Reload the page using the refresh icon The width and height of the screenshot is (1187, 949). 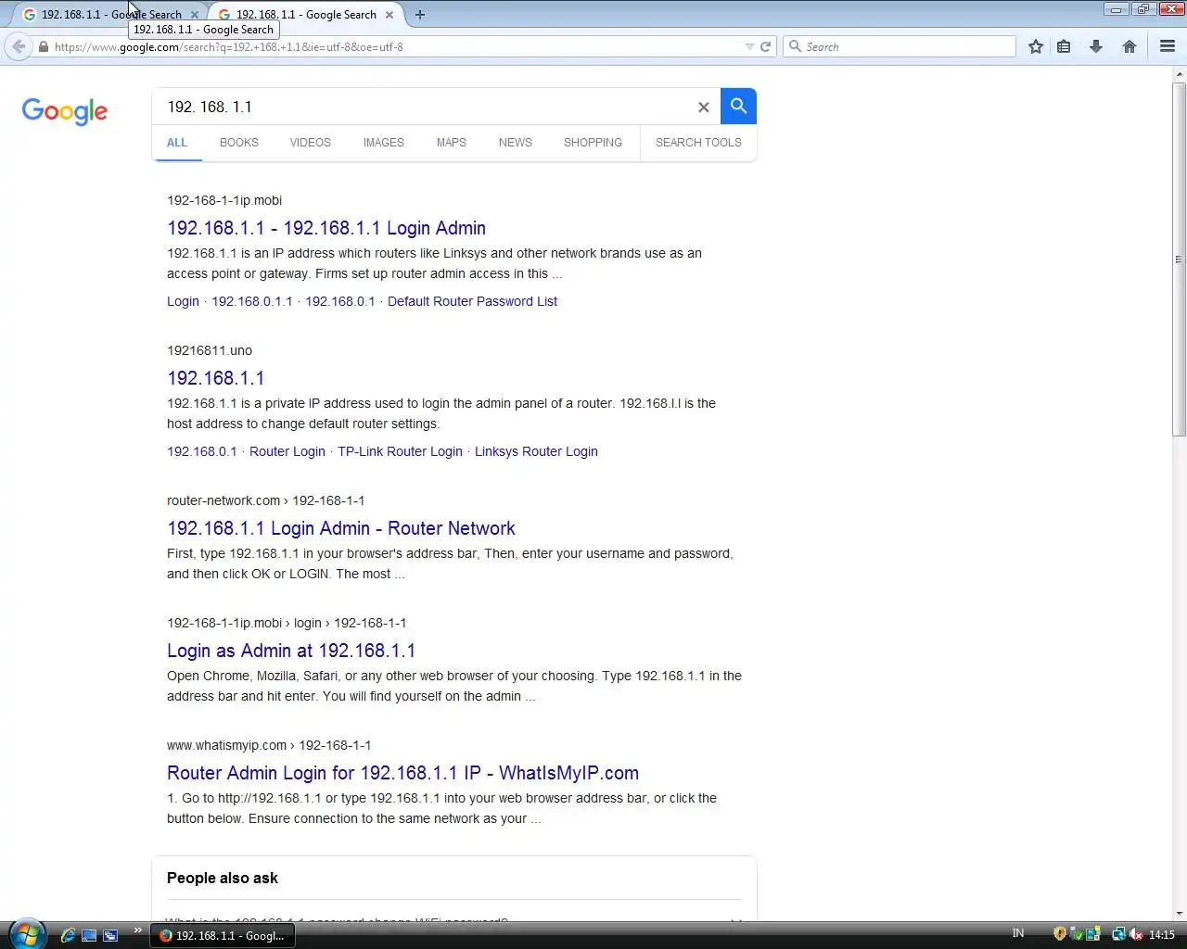click(x=766, y=46)
